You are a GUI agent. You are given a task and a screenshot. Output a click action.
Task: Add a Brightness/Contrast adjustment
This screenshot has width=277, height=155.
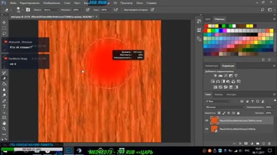215,76
